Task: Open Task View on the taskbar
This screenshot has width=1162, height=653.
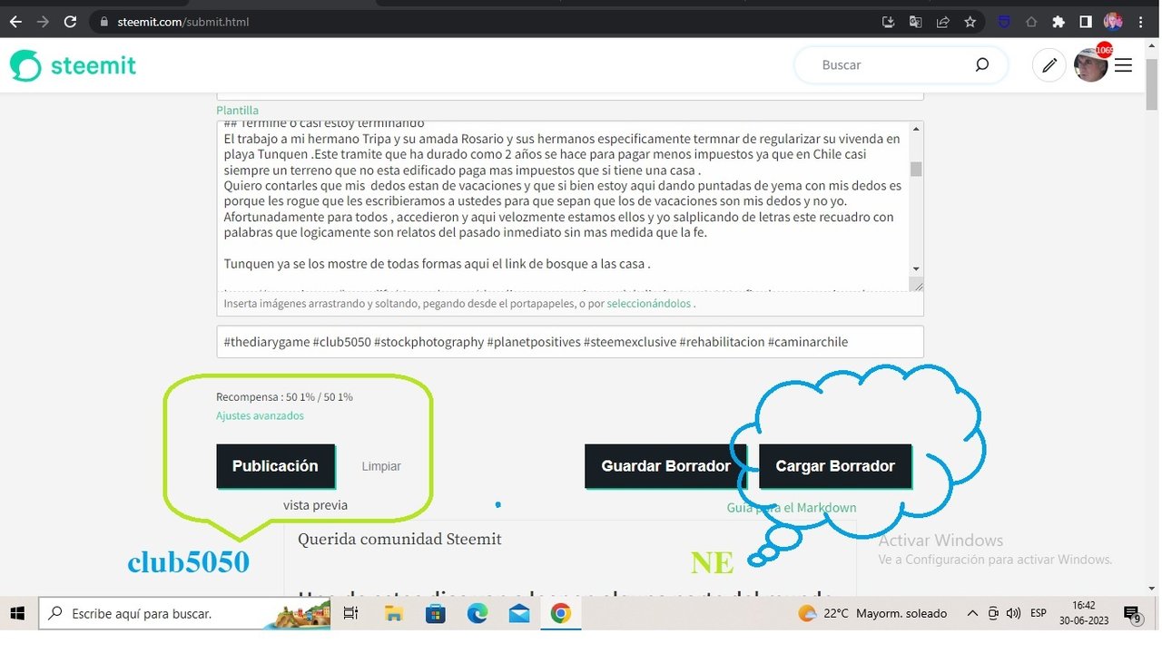Action: [350, 613]
